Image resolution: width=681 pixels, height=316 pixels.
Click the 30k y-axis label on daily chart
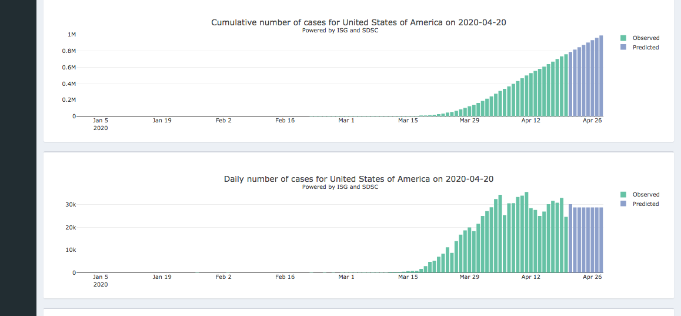click(71, 205)
